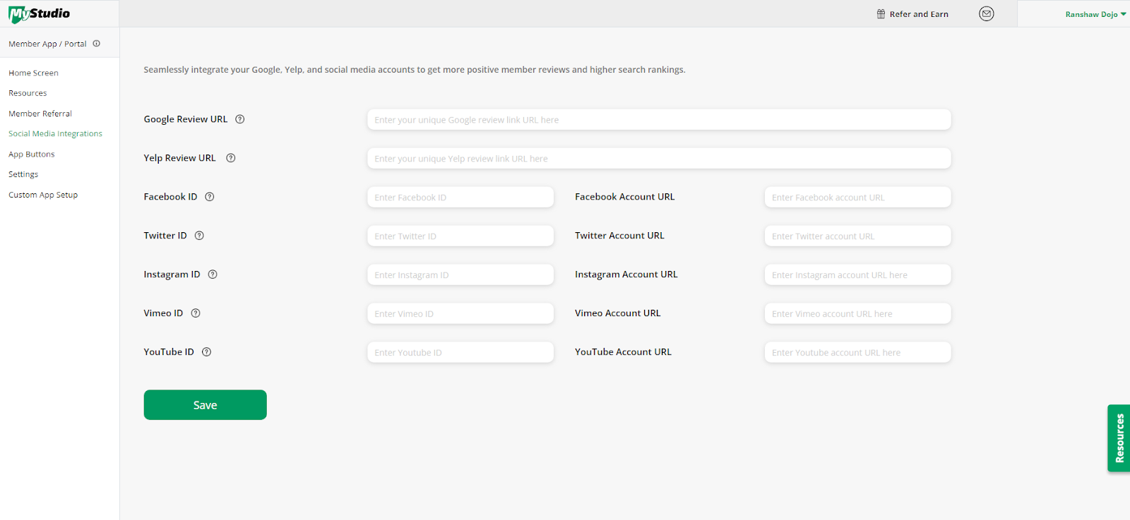Click the YouTube Account URL label
This screenshot has width=1130, height=520.
pos(623,352)
